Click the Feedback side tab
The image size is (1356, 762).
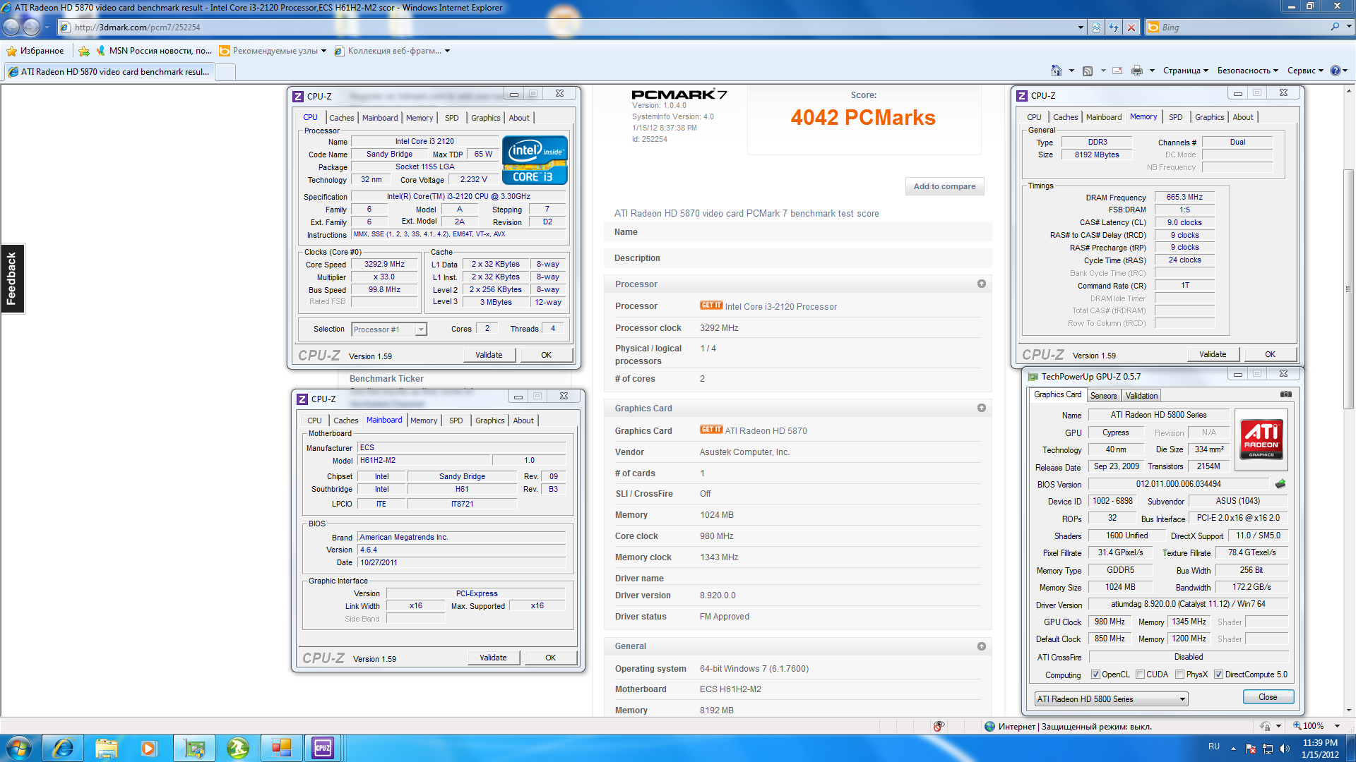(12, 279)
